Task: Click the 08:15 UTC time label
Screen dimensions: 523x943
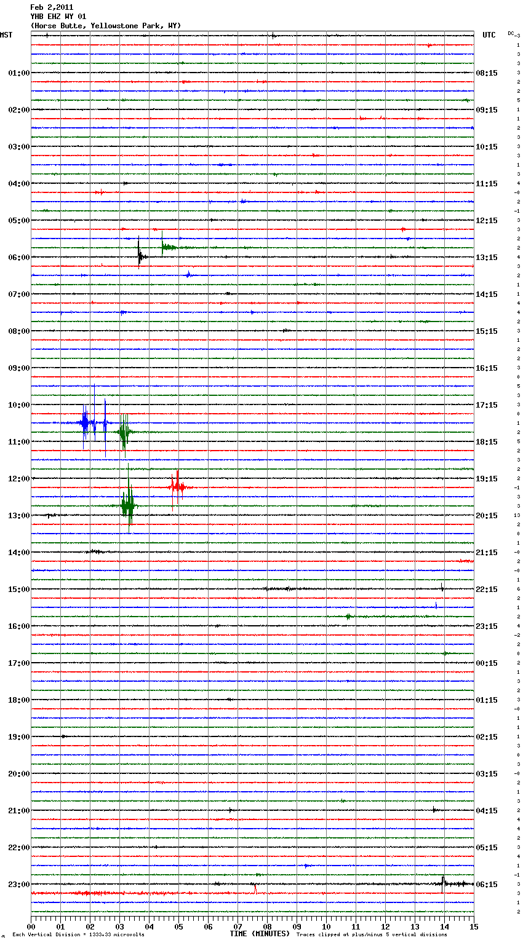Action: click(x=487, y=73)
